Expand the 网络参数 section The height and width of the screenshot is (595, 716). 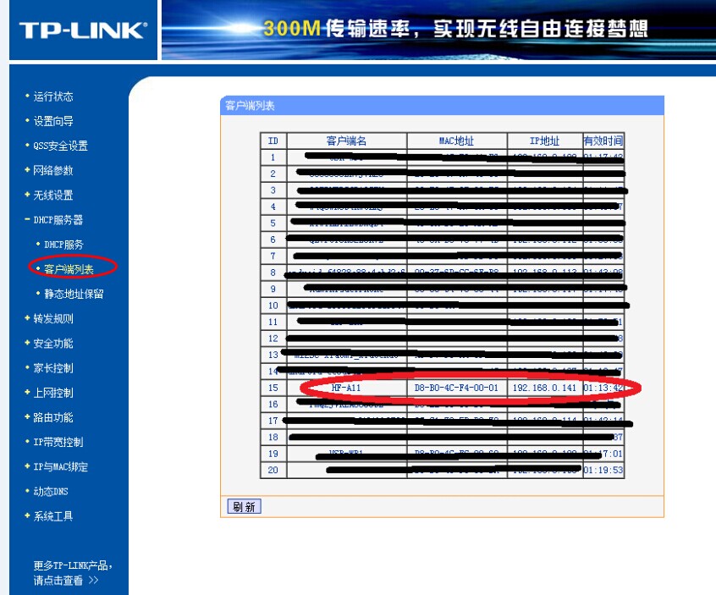53,170
